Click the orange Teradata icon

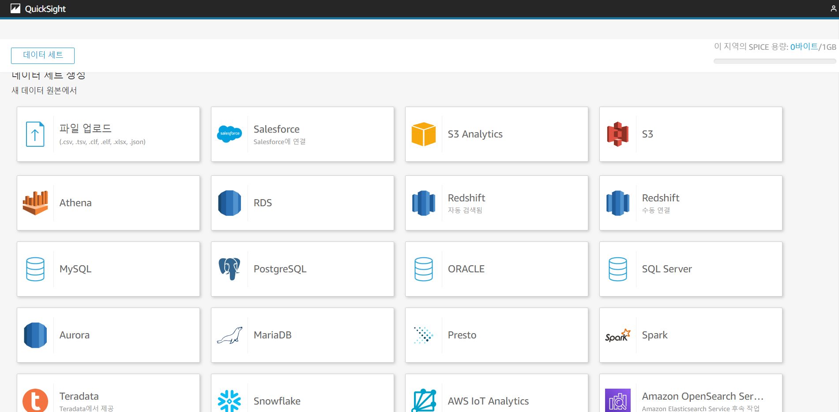[x=35, y=401]
